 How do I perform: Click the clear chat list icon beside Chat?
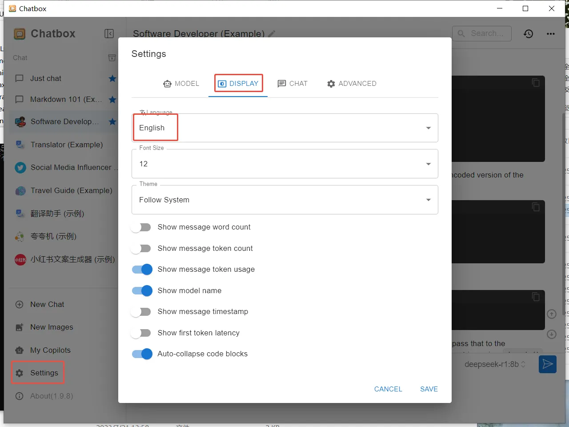coord(112,58)
